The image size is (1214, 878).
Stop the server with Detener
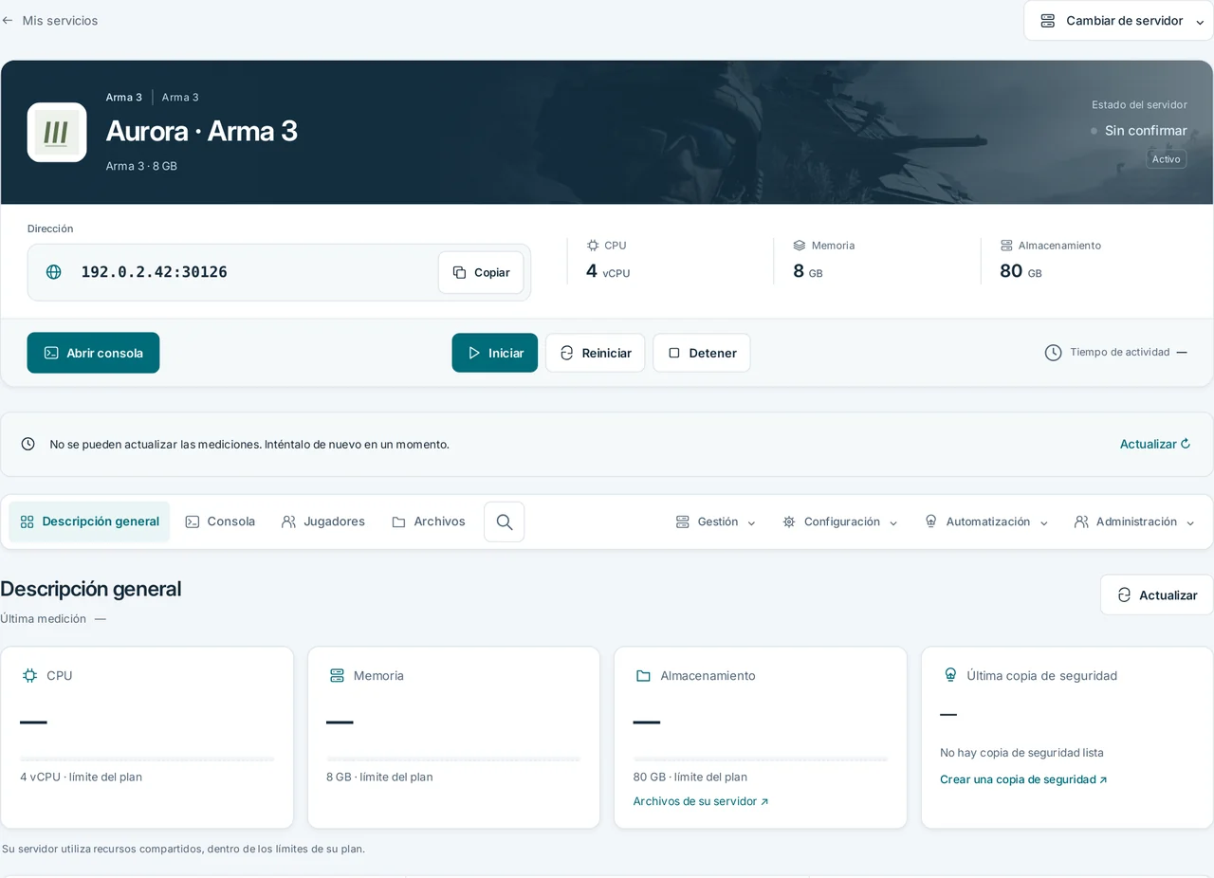(701, 353)
